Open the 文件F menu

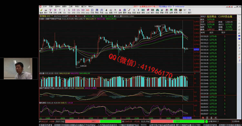pos(45,7)
